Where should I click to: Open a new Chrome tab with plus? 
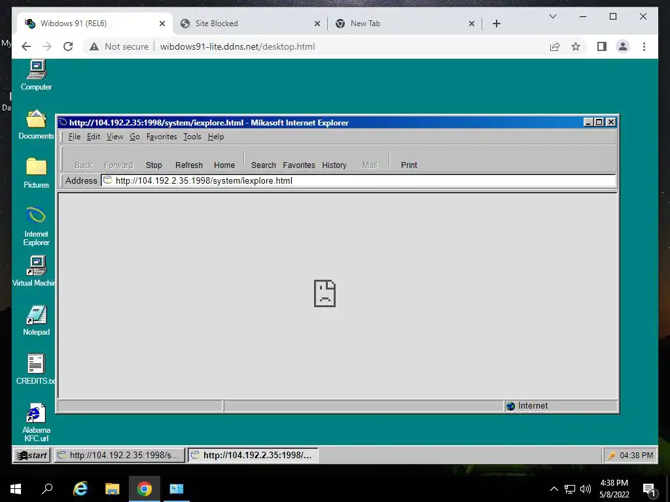click(497, 24)
